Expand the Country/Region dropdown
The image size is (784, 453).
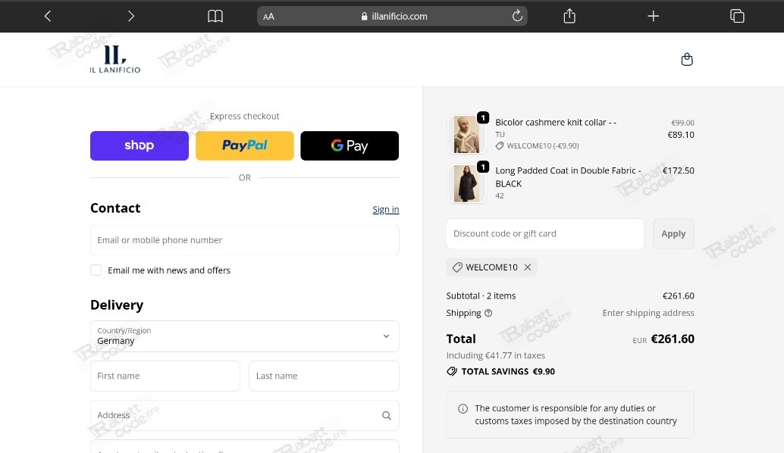[244, 336]
